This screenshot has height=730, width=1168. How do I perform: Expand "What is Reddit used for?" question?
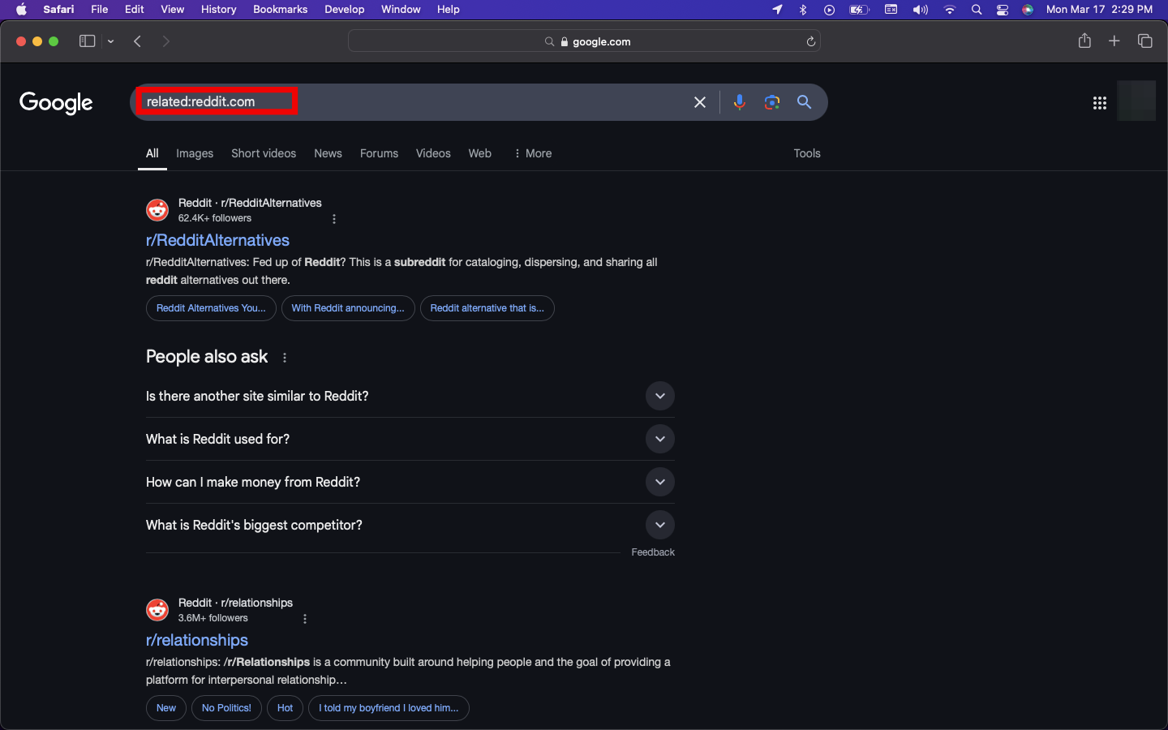click(x=659, y=439)
